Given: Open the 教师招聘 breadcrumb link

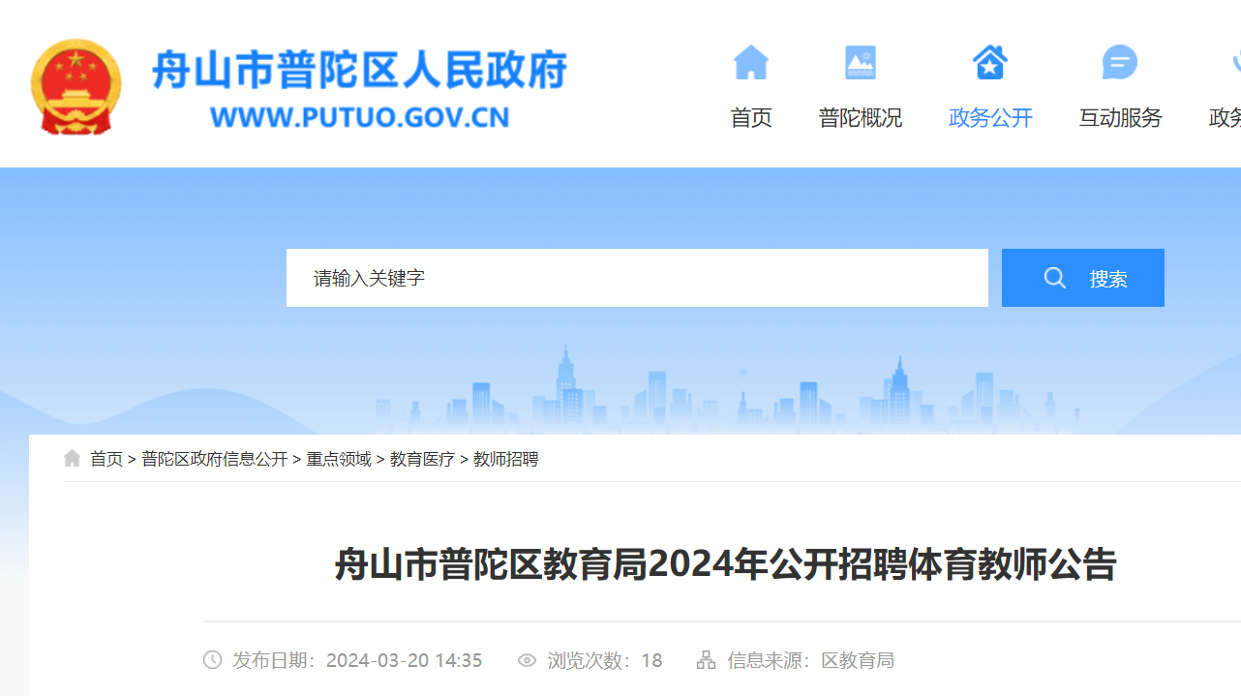Looking at the screenshot, I should click(505, 459).
